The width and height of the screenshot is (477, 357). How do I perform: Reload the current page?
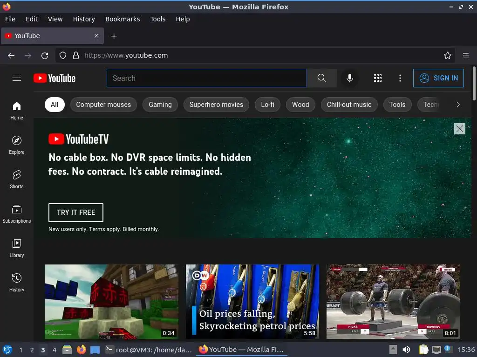click(45, 56)
